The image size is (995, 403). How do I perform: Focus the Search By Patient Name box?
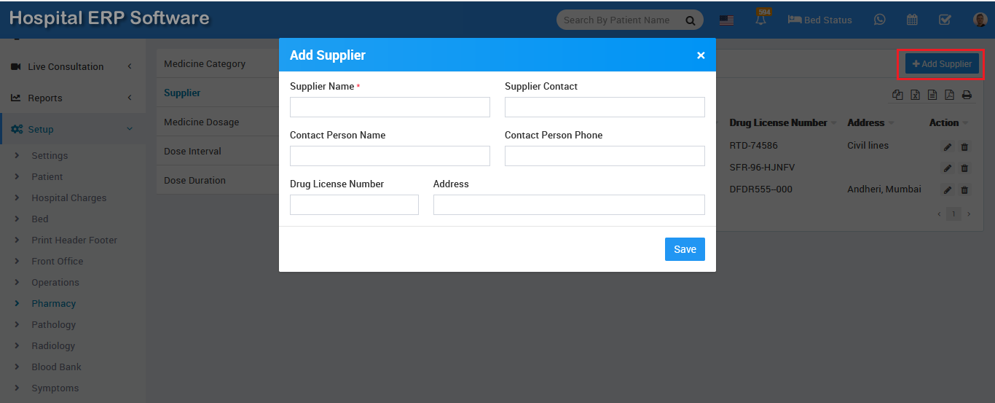click(x=619, y=20)
